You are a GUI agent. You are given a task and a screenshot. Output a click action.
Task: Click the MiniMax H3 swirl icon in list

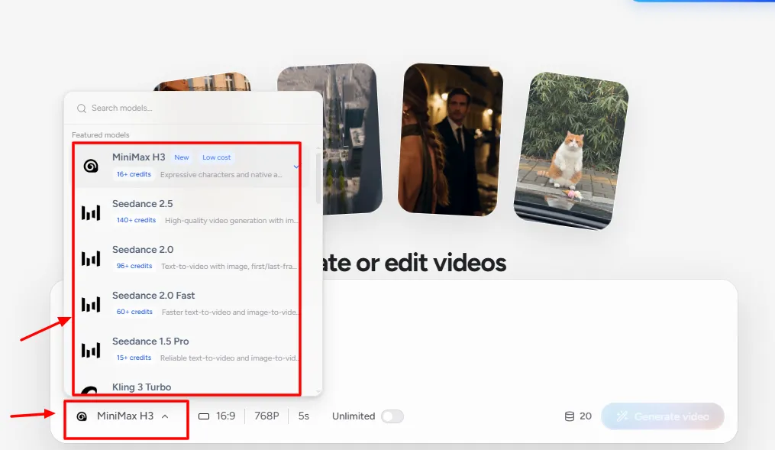91,166
